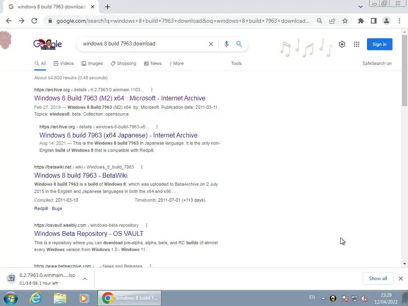Image resolution: width=408 pixels, height=306 pixels.
Task: Open the zoom magnifier in the address bar
Action: [x=319, y=21]
